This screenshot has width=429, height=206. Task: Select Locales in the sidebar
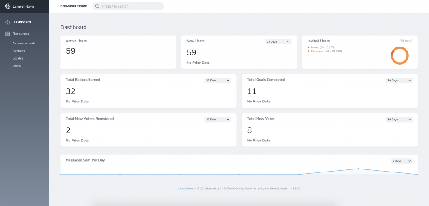tap(18, 58)
